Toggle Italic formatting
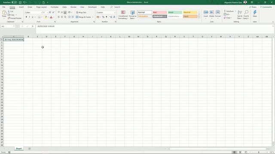This screenshot has height=154, width=275. pos(29,17)
